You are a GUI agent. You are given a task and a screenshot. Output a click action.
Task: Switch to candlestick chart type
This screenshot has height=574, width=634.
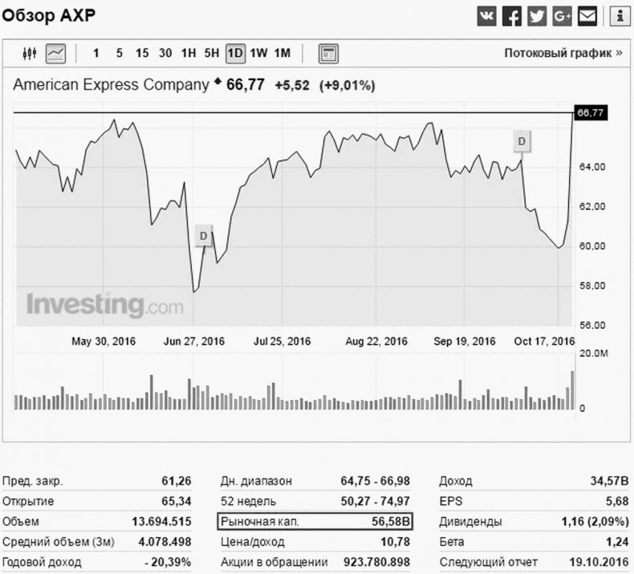click(31, 54)
